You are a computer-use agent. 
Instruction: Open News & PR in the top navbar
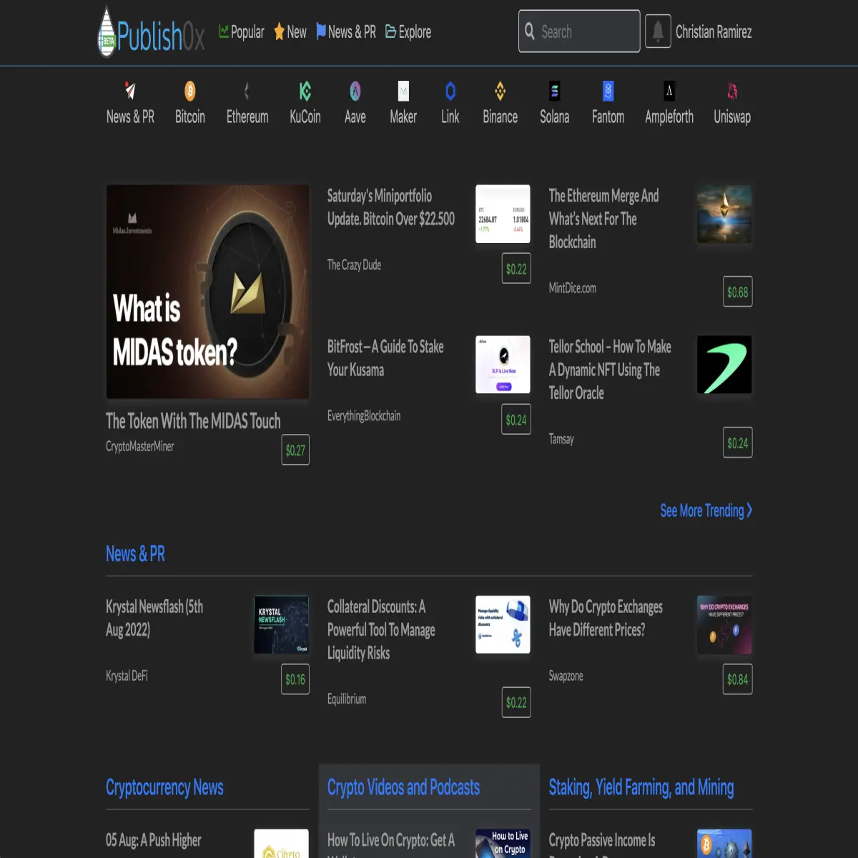[346, 32]
